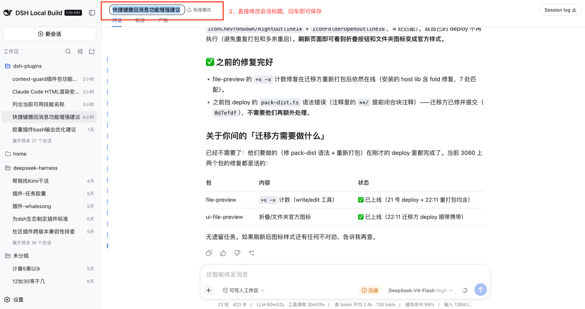Open workspace search magnifier icon
Image resolution: width=585 pixels, height=309 pixels.
(68, 52)
